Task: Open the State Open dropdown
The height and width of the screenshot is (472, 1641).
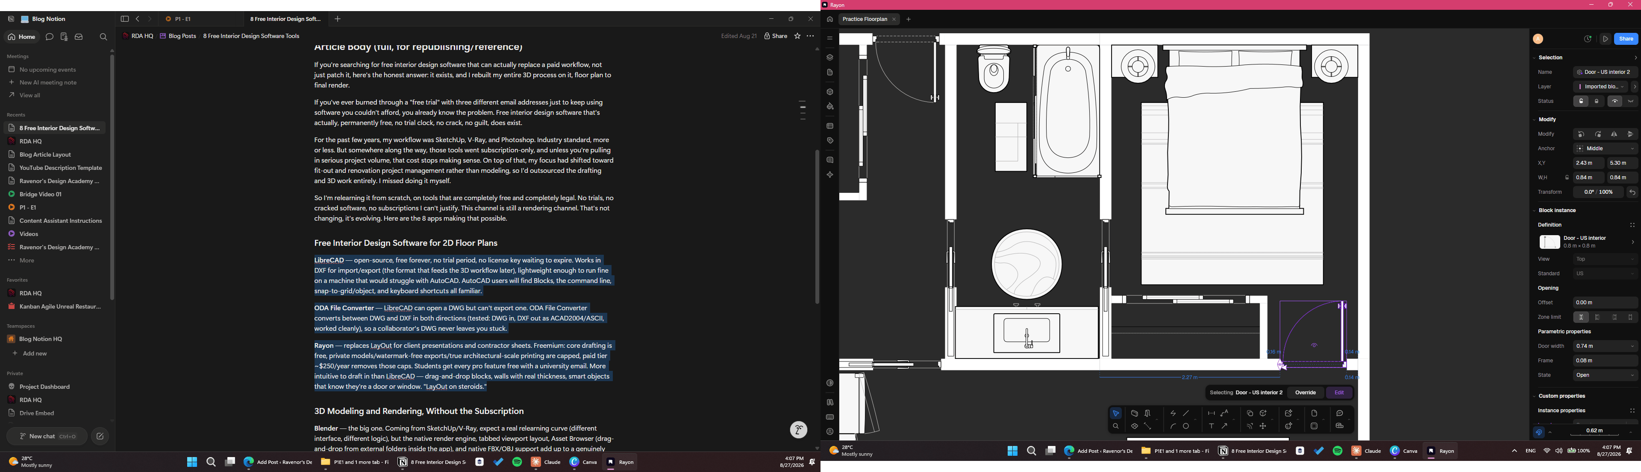Action: [1606, 375]
